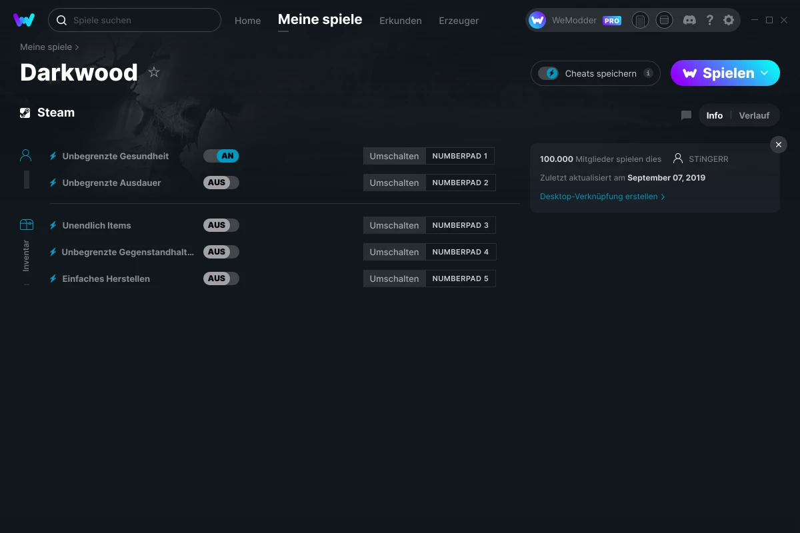Click Desktop-Verknüpfung erstellen link
Viewport: 800px width, 533px height.
603,197
